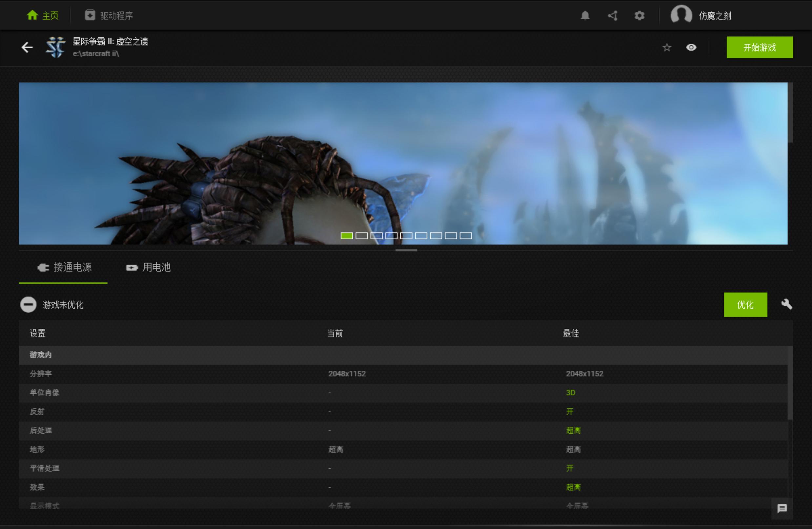812x529 pixels.
Task: Toggle game visibility eye icon
Action: click(x=691, y=48)
